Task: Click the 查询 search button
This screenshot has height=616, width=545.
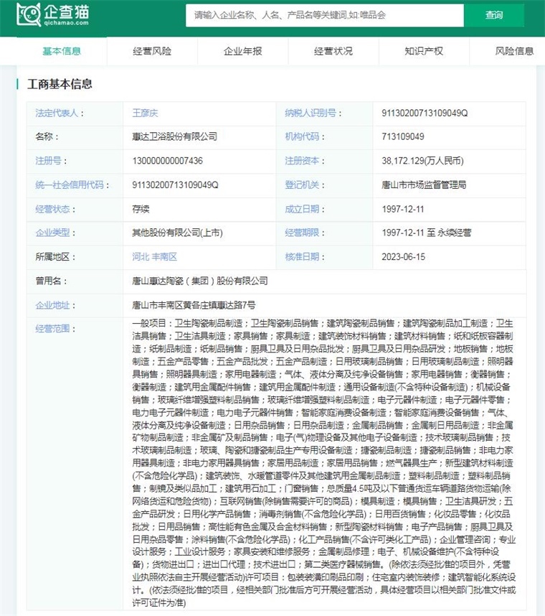Action: pos(493,15)
